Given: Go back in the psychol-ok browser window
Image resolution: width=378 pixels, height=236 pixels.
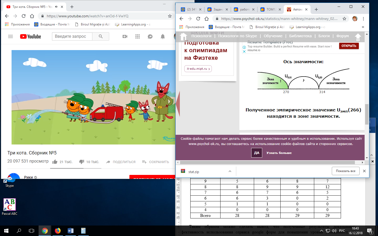Looking at the screenshot, I should click(x=181, y=19).
